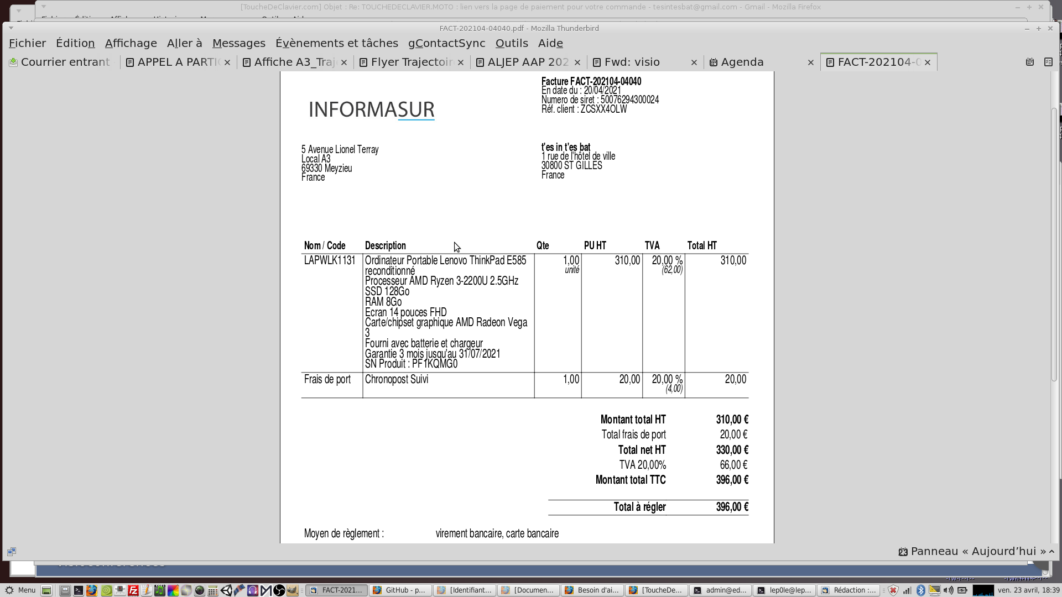Launch the terminal from taskbar launcher
Viewport: 1062px width, 597px height.
click(x=79, y=590)
